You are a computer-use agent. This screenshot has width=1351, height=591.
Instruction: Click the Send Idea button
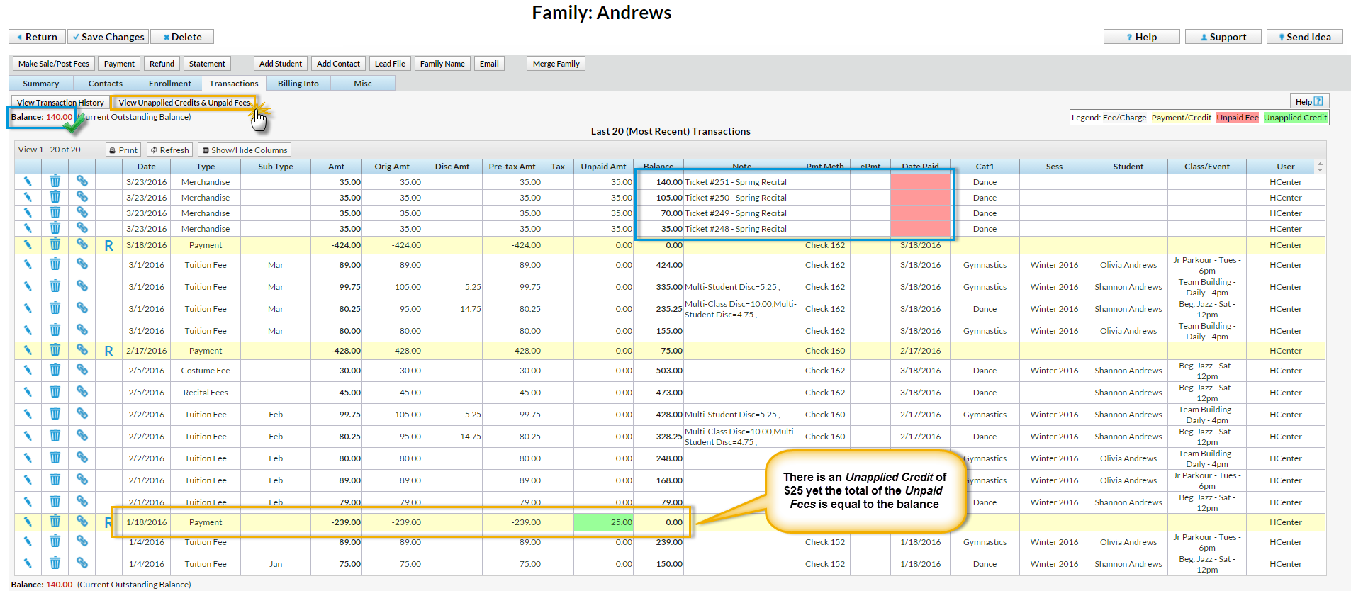[1304, 37]
